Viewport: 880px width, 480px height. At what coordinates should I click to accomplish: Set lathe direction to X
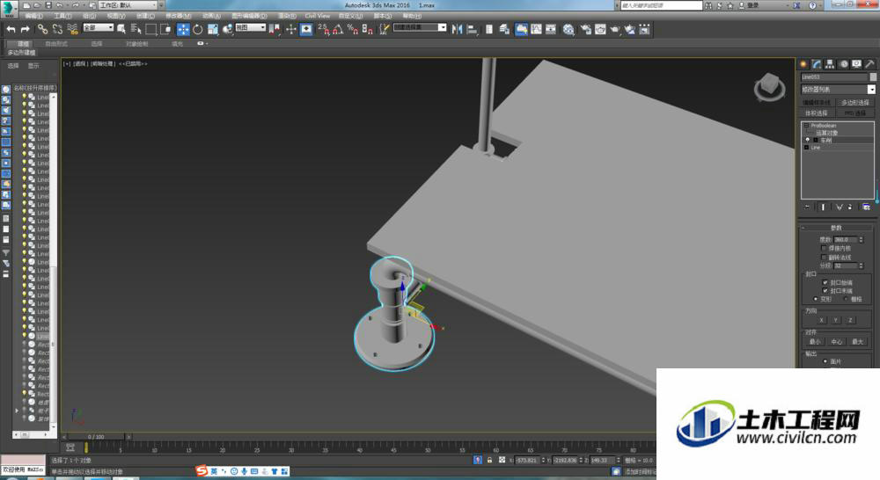(x=822, y=320)
